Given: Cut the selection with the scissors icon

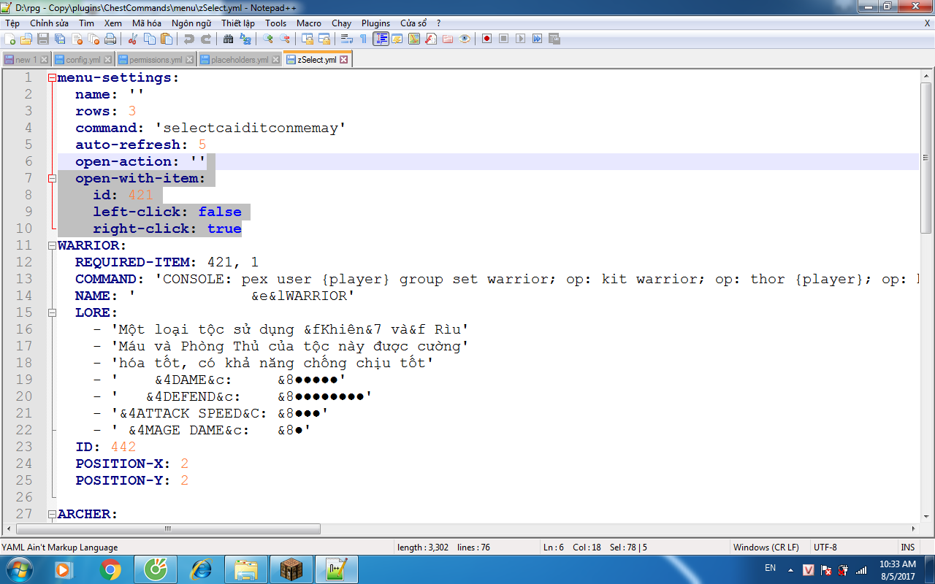Looking at the screenshot, I should pos(133,39).
